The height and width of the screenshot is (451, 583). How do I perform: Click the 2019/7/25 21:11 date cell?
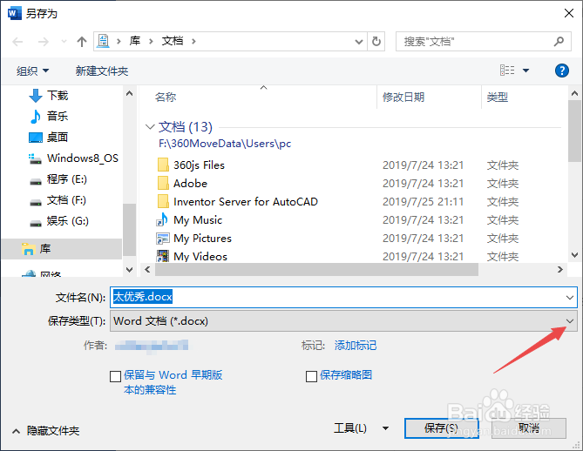pyautogui.click(x=423, y=202)
